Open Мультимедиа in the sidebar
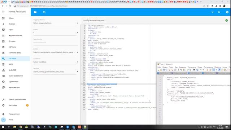231x130 pixels. [15, 87]
